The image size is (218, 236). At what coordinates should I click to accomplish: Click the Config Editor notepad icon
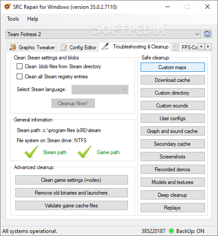click(64, 47)
